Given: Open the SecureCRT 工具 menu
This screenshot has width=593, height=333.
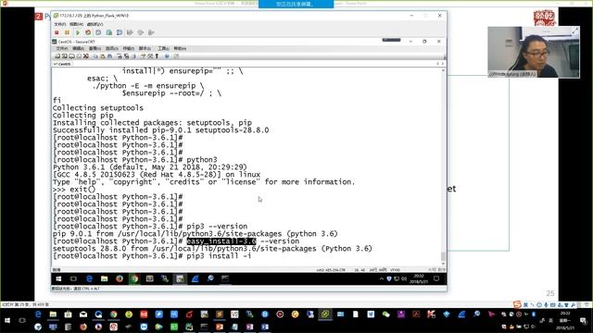Looking at the screenshot, I should click(x=163, y=48).
